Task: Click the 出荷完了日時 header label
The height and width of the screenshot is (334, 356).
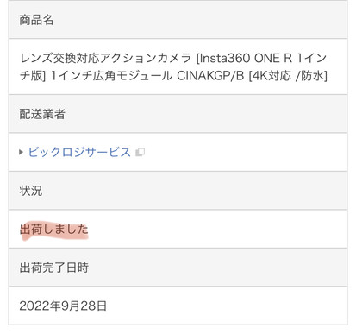Action: pyautogui.click(x=54, y=268)
